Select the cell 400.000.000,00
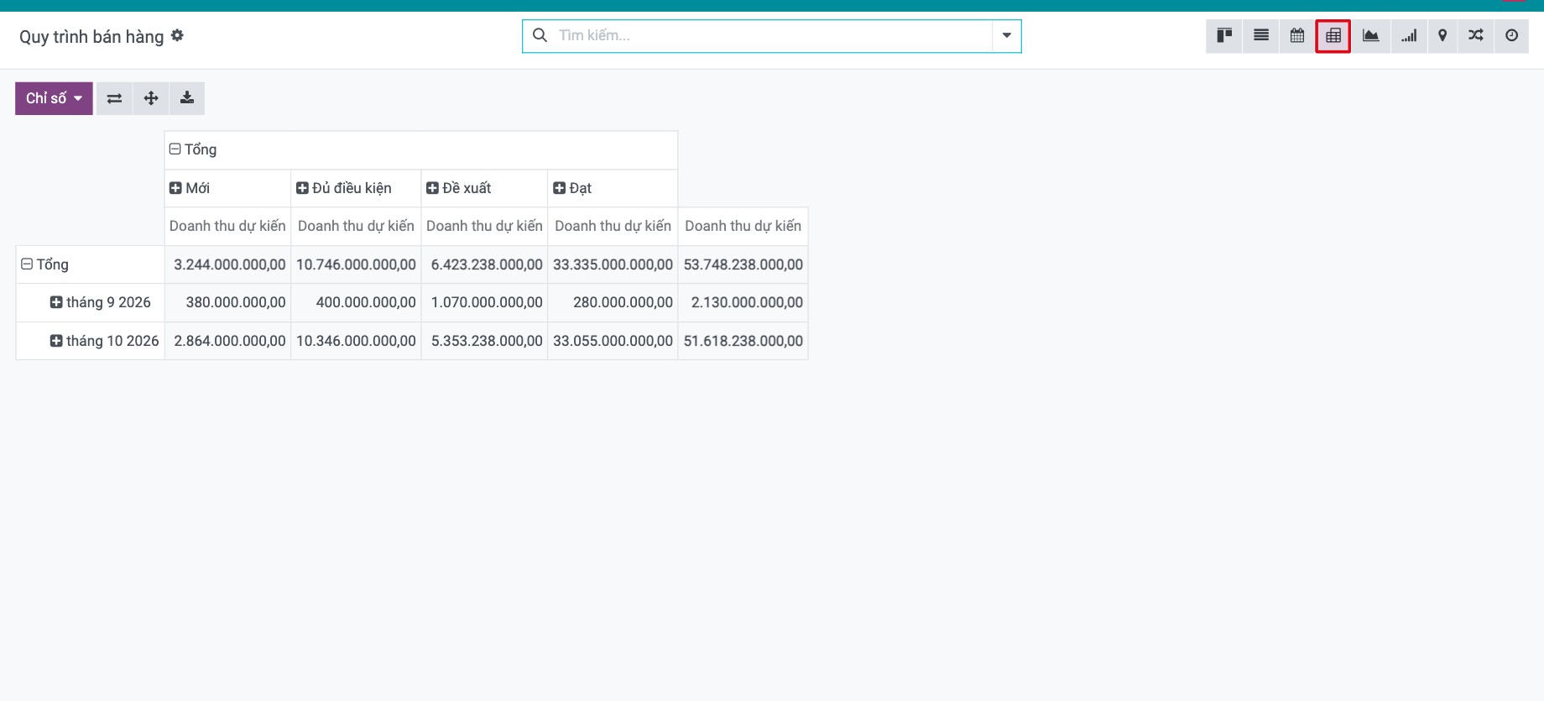The height and width of the screenshot is (701, 1544). [356, 302]
